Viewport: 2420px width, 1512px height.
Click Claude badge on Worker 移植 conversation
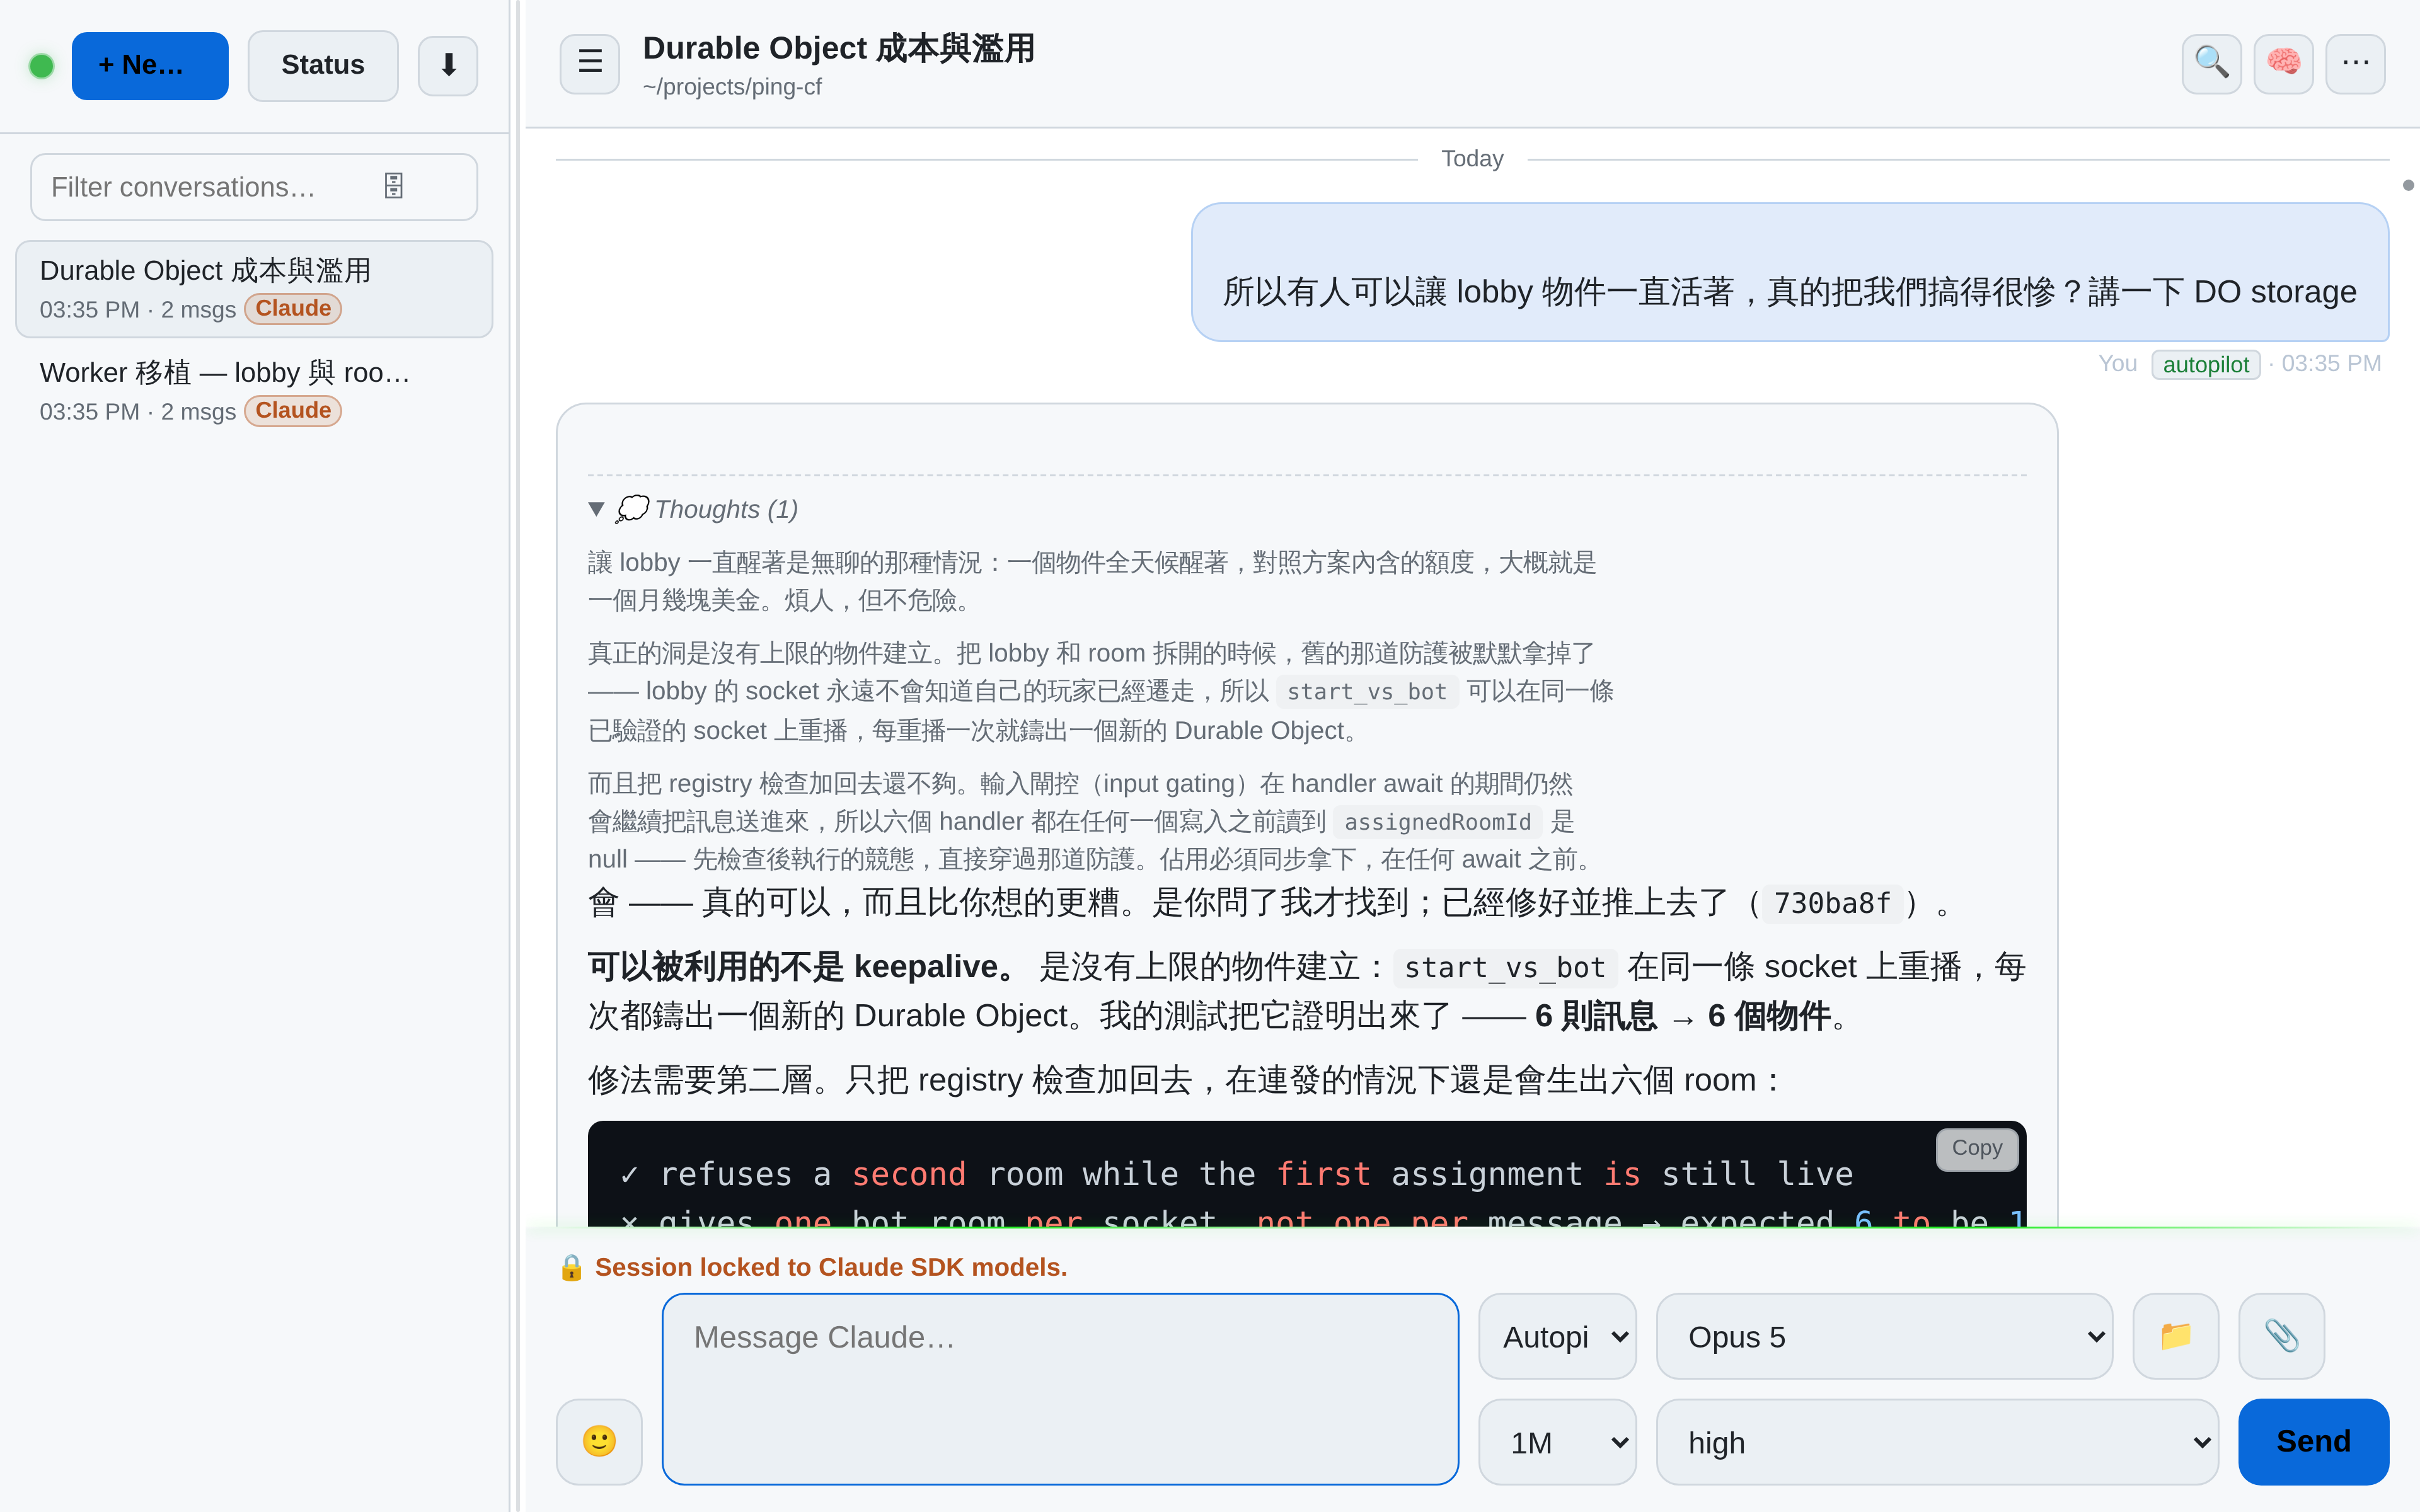(293, 411)
